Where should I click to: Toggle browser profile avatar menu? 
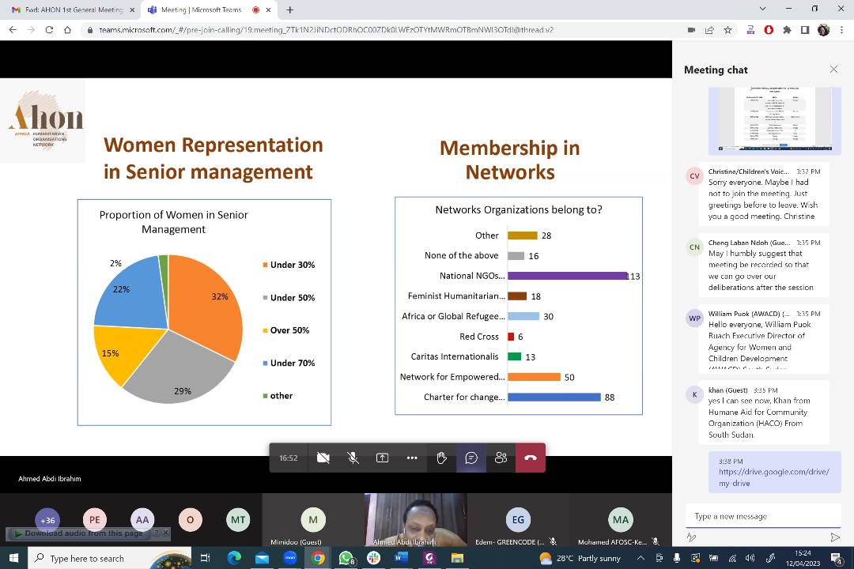tap(822, 29)
